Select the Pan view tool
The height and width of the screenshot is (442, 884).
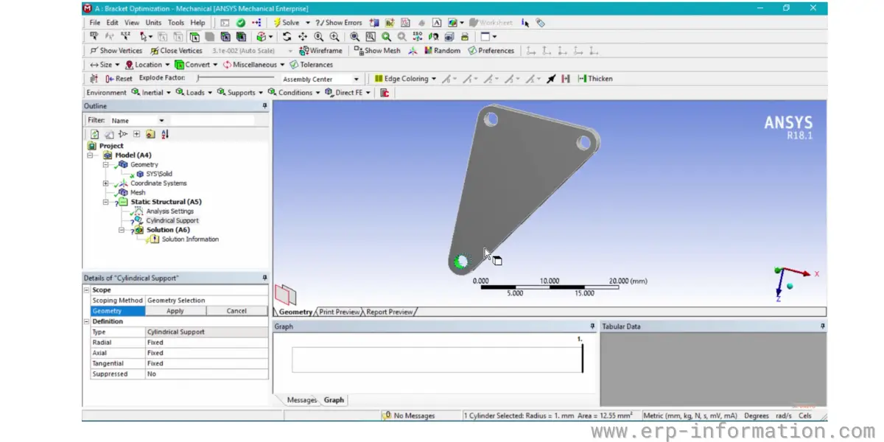point(302,36)
